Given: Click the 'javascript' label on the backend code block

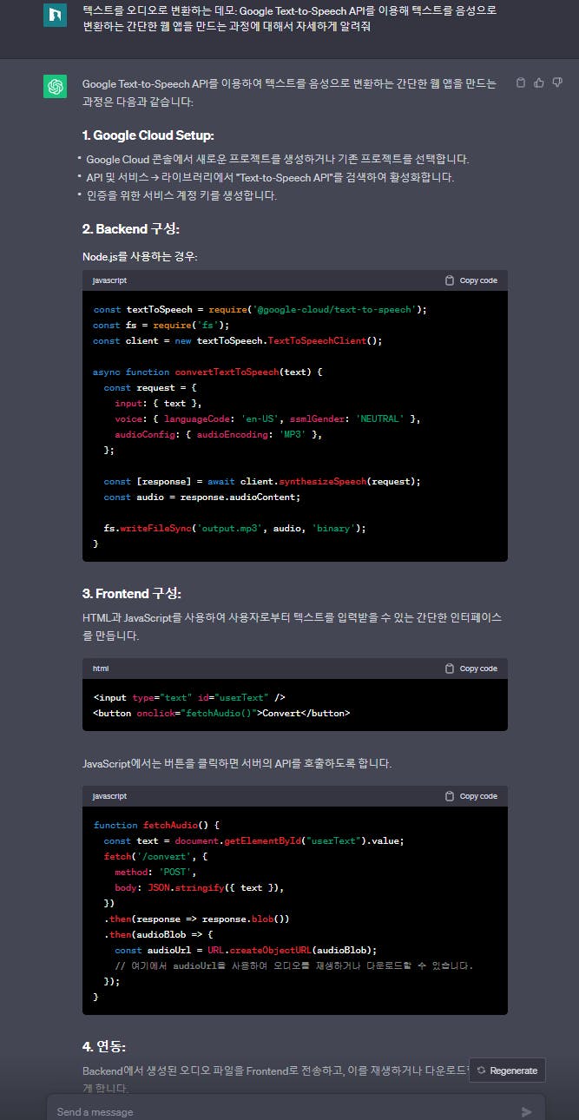Looking at the screenshot, I should (x=109, y=280).
